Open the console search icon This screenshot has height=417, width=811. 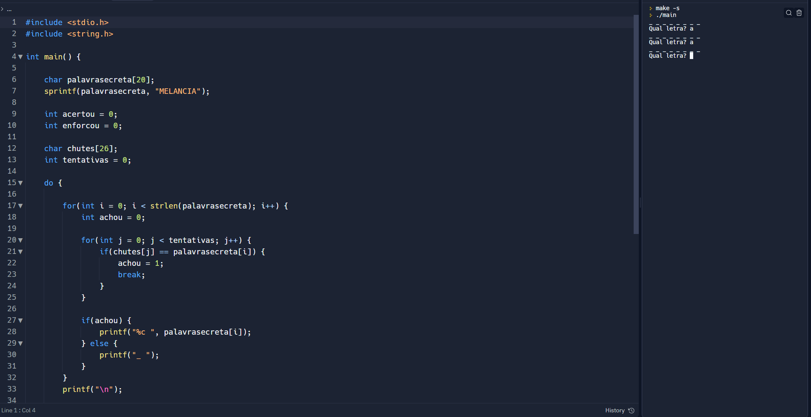tap(788, 13)
